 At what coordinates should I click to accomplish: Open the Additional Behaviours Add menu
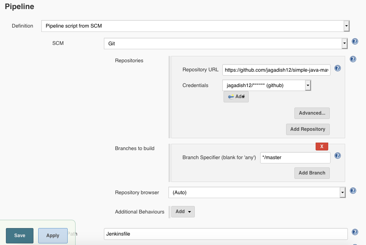click(183, 212)
